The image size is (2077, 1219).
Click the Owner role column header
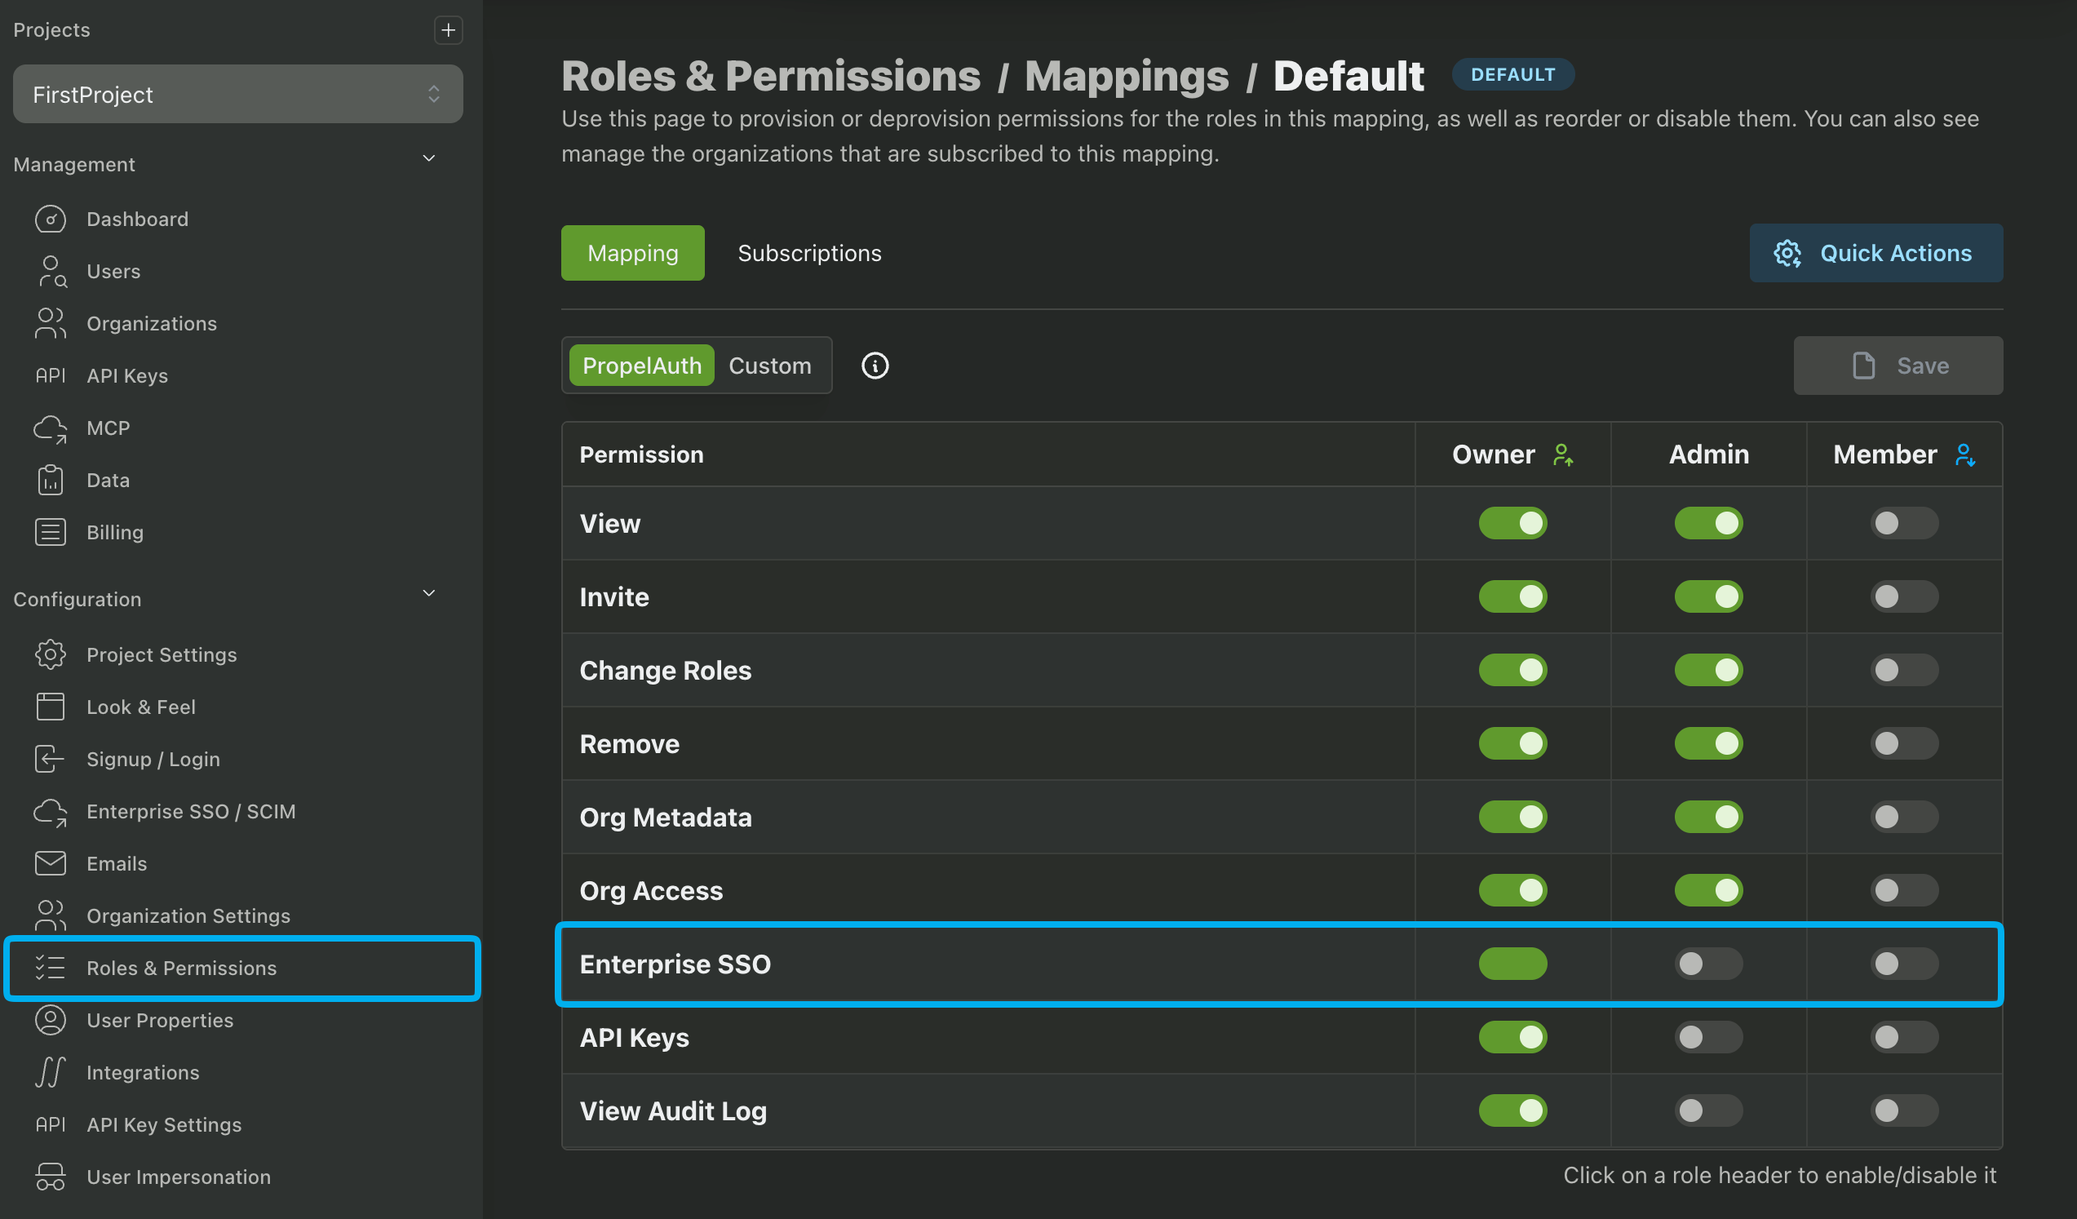1512,455
